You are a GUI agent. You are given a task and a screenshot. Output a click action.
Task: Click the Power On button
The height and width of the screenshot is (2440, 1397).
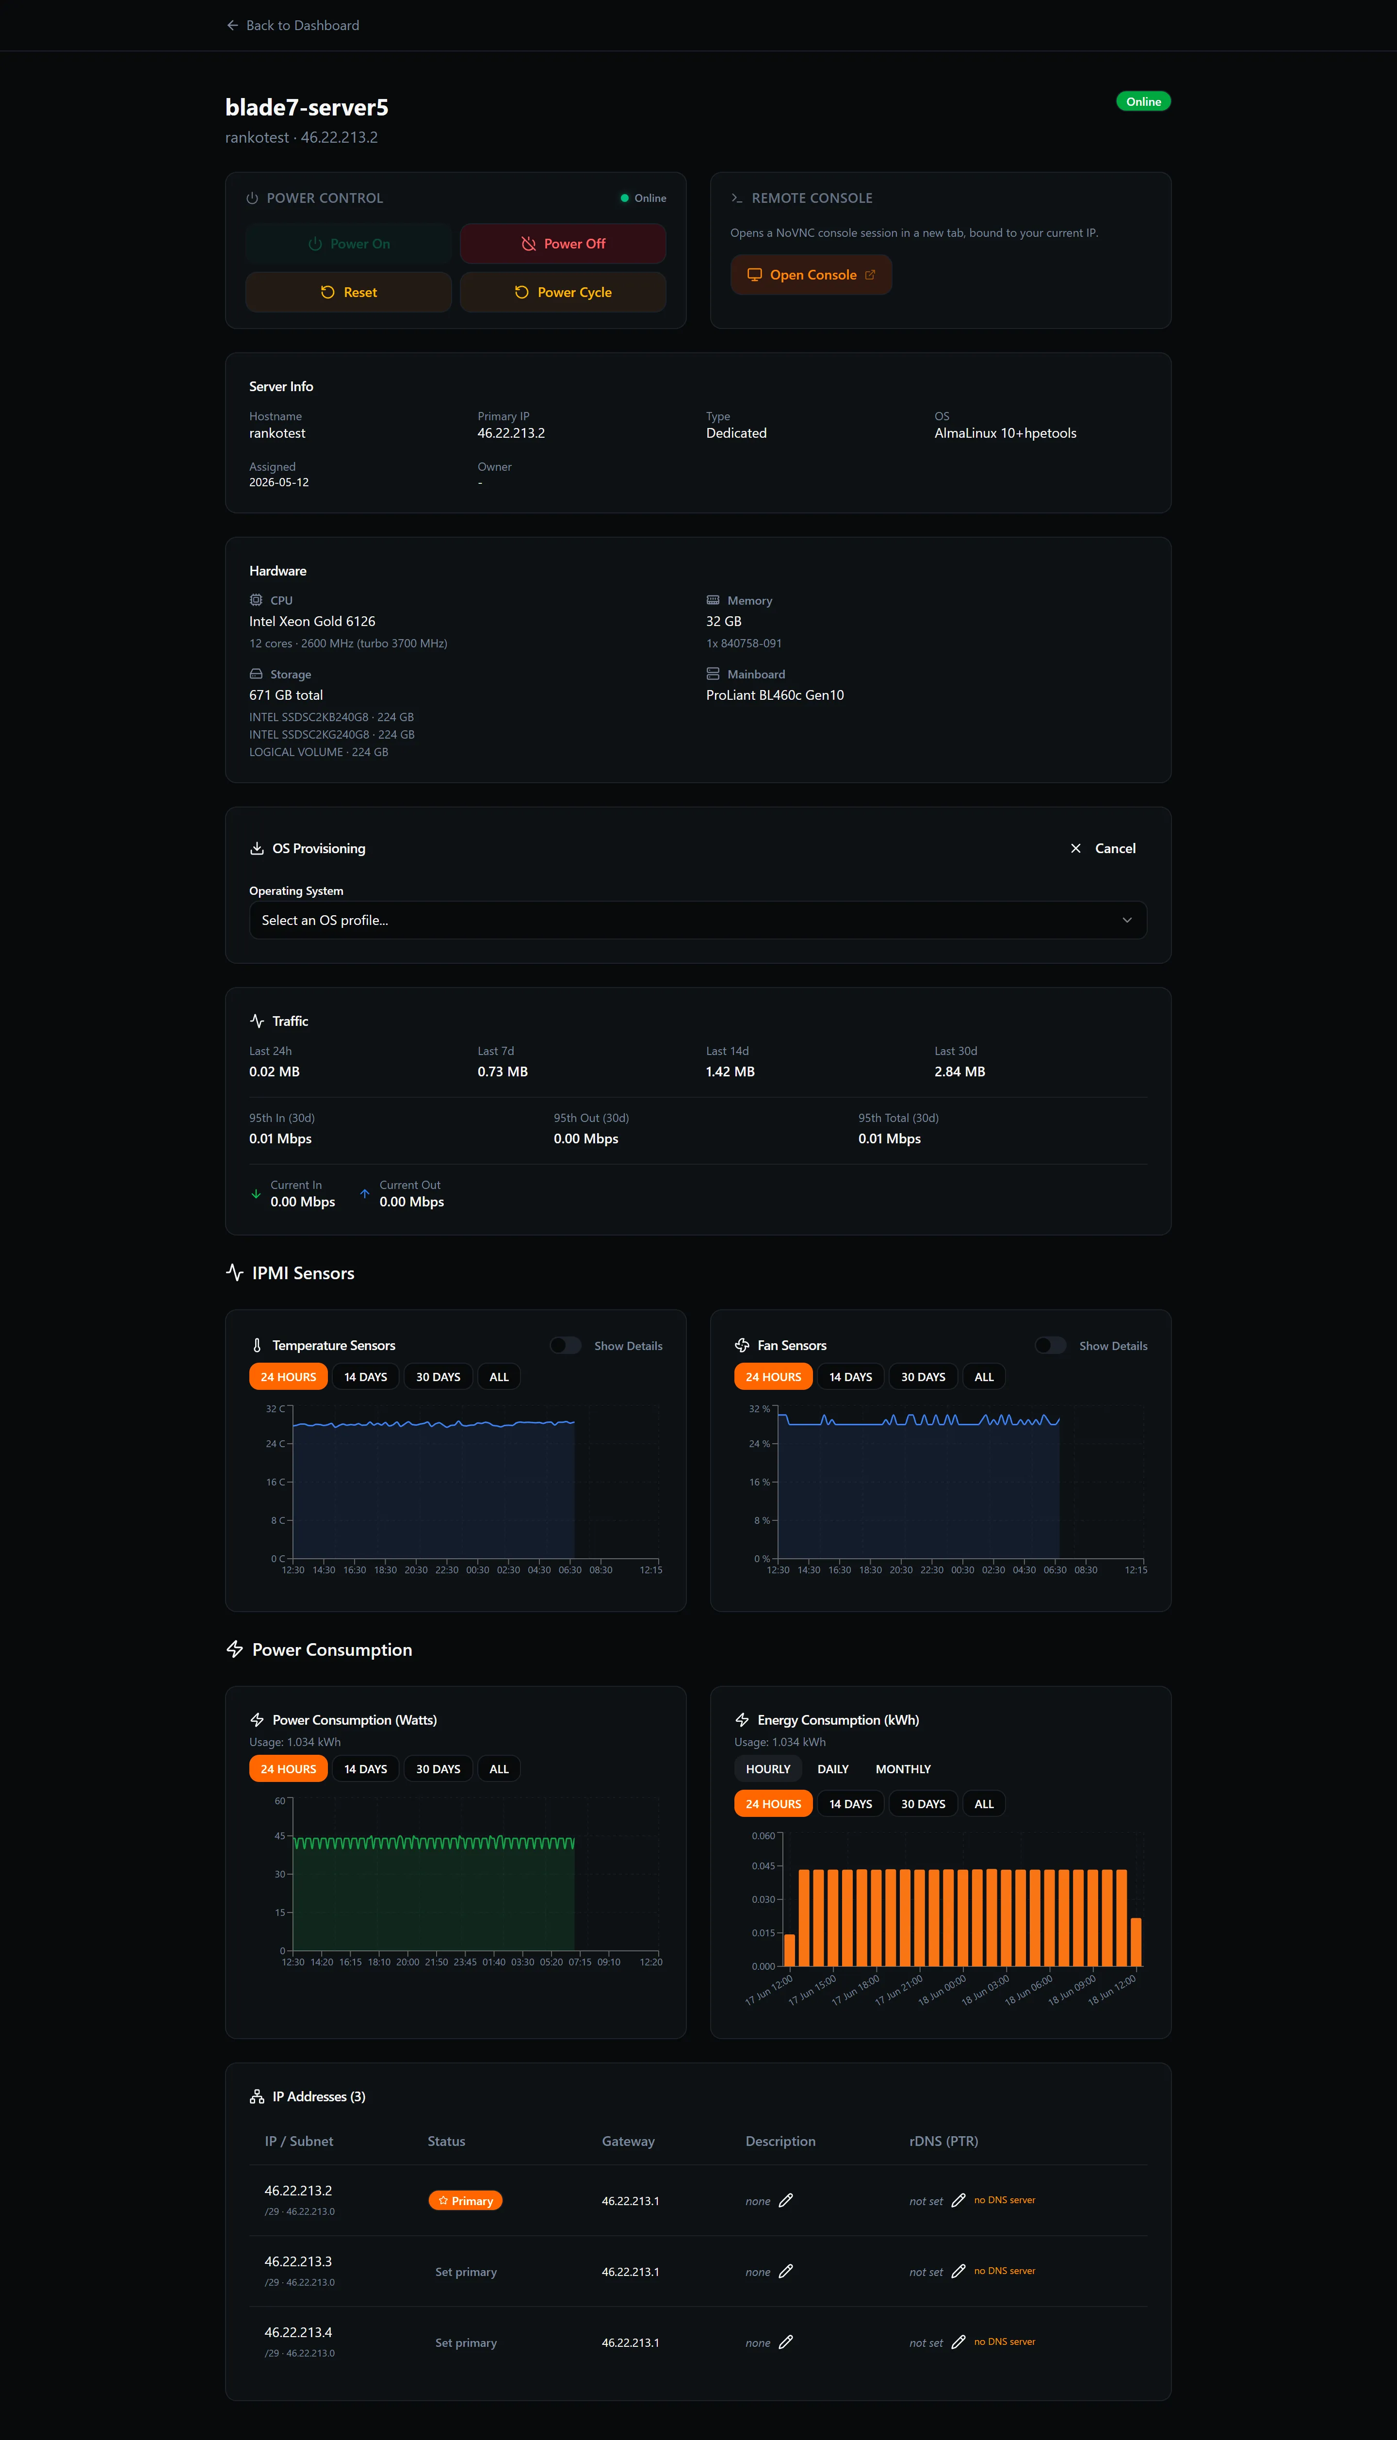pos(348,244)
